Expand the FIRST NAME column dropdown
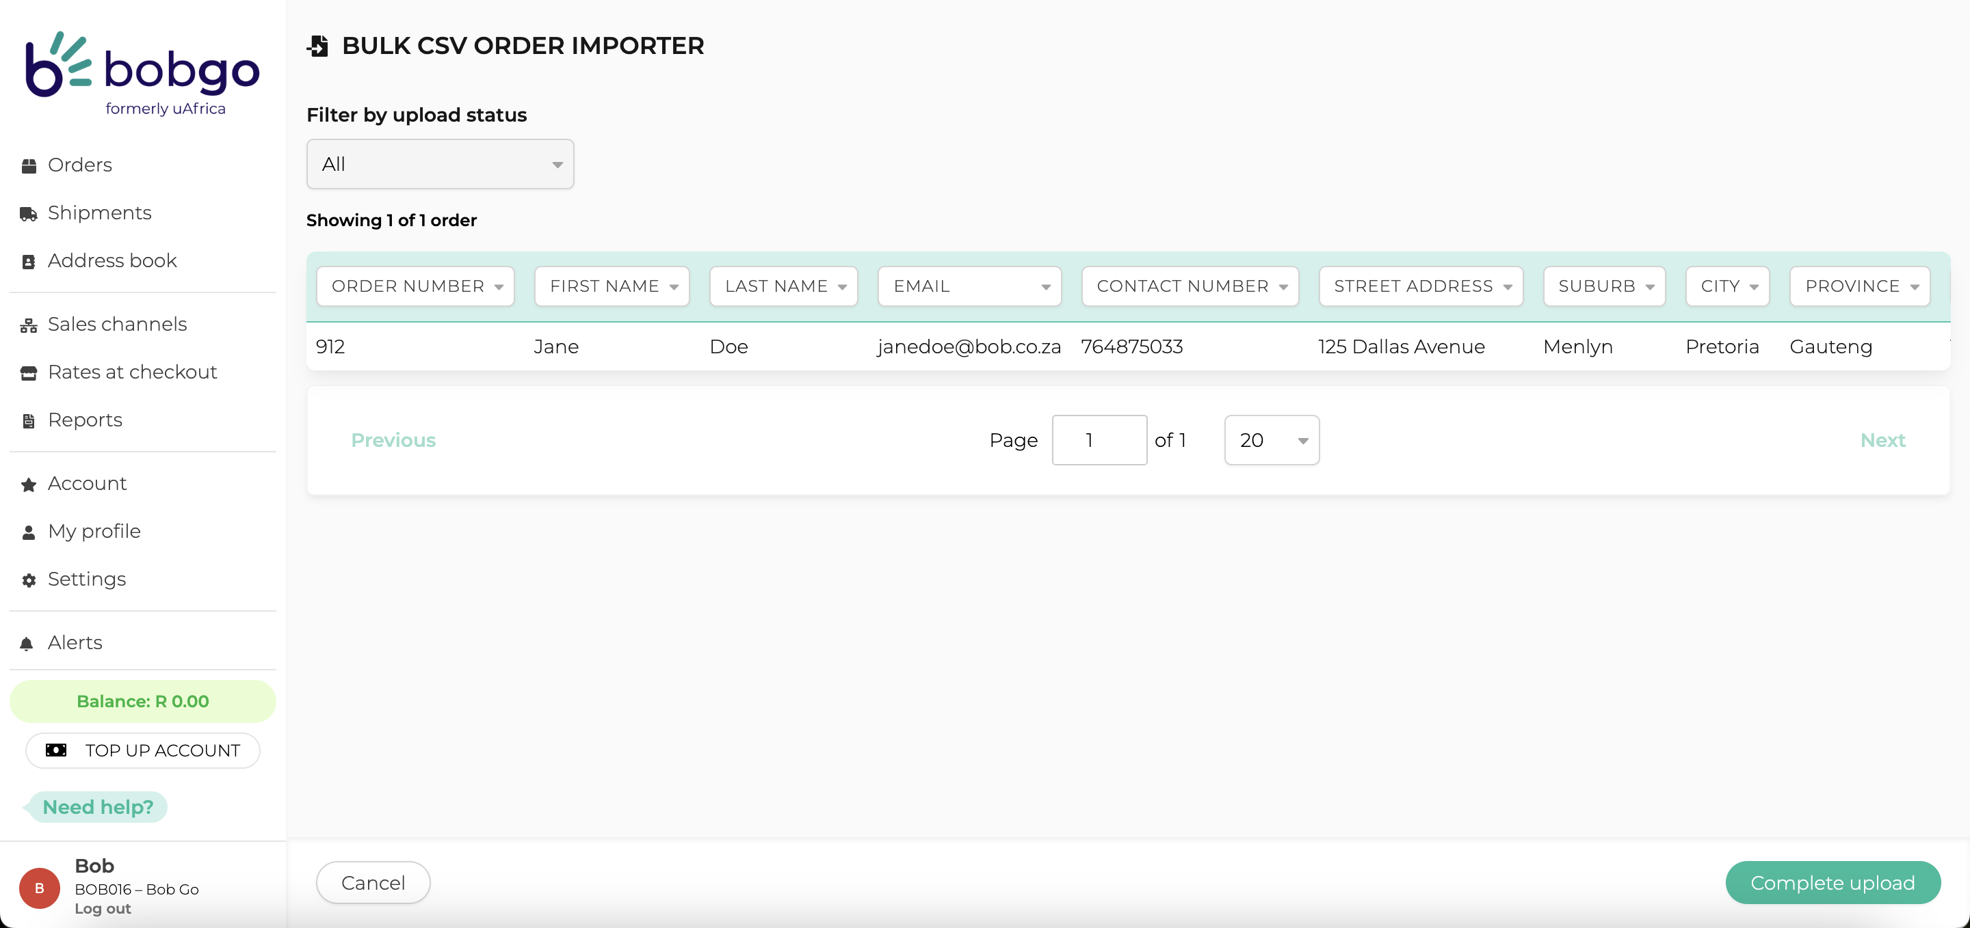1970x928 pixels. tap(612, 286)
